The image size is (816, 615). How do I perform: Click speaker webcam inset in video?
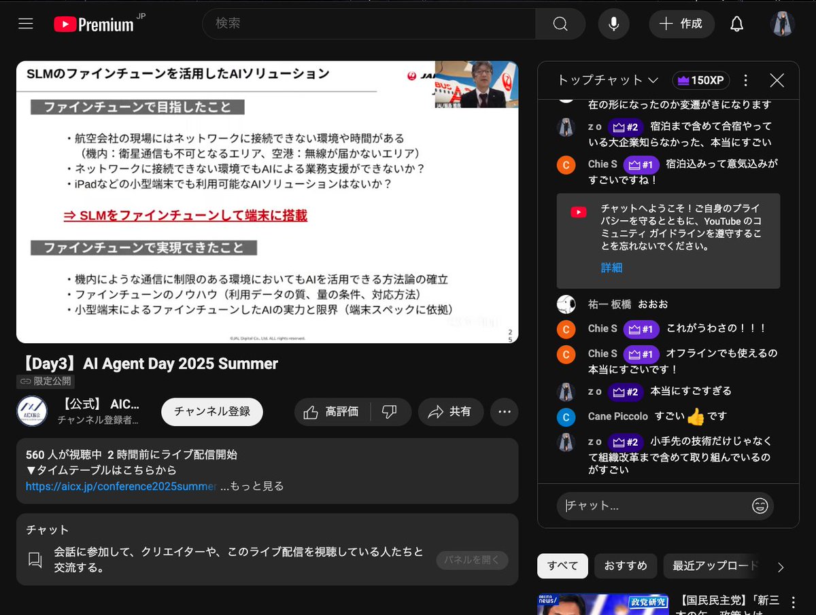[476, 84]
